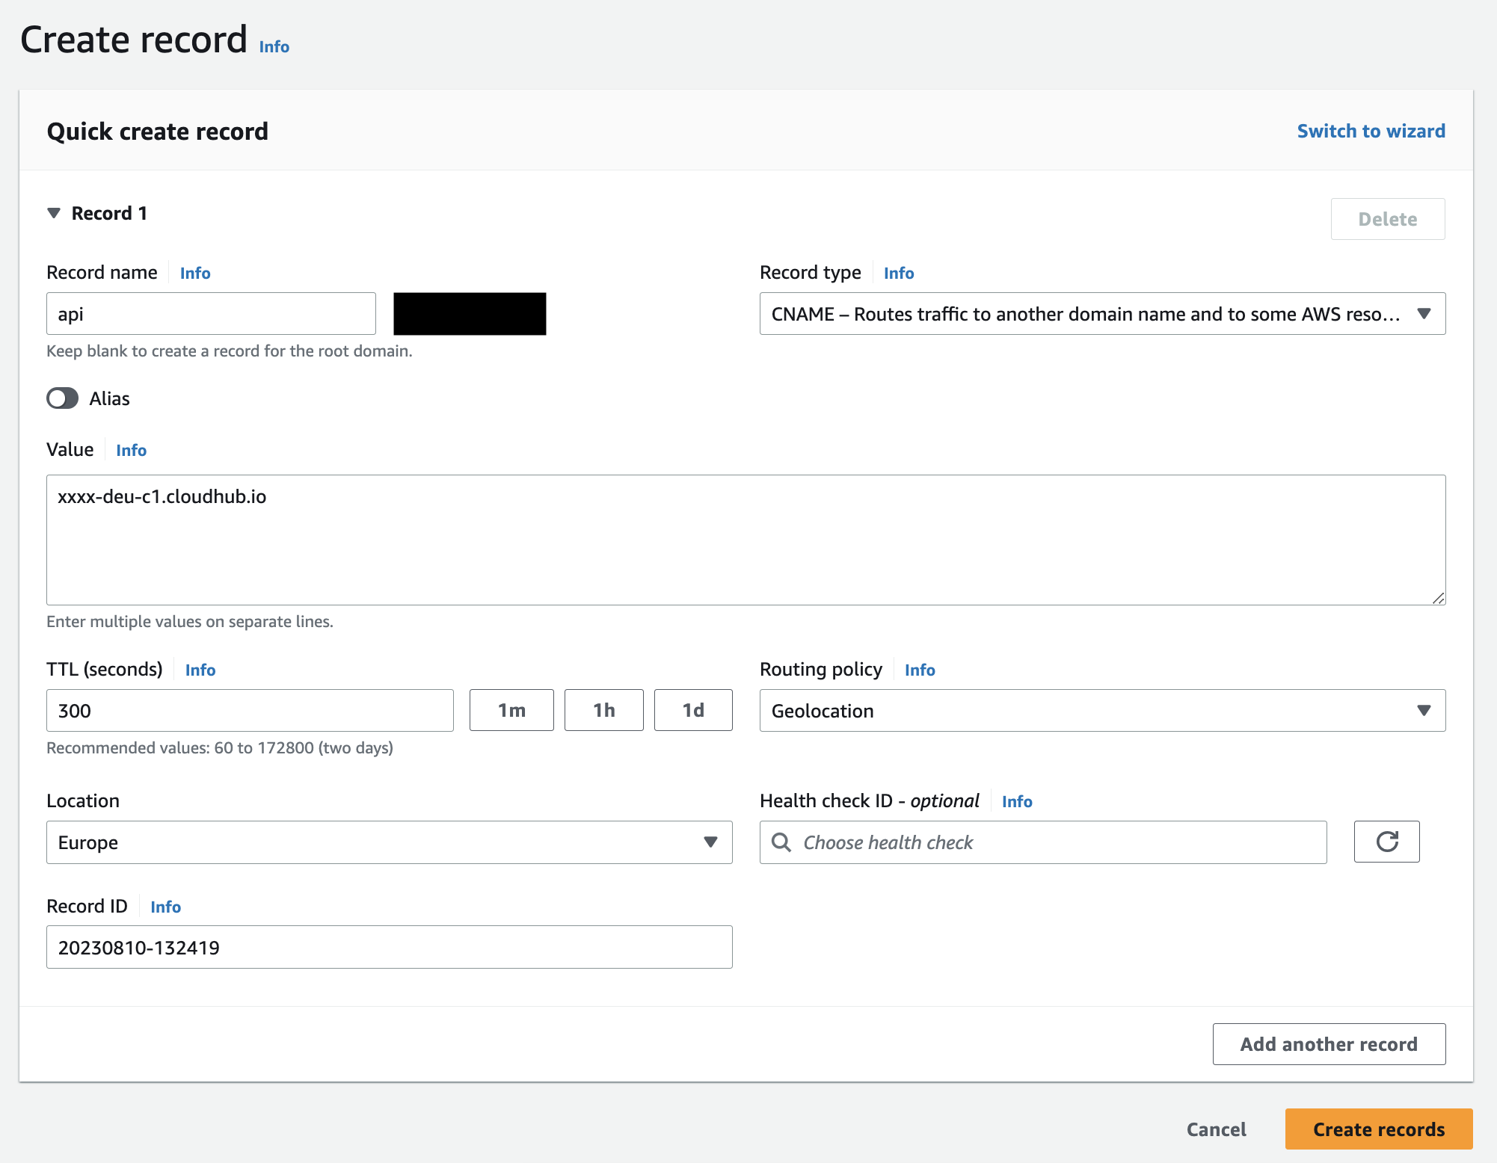Click into the Value text area
The width and height of the screenshot is (1497, 1163).
click(745, 540)
